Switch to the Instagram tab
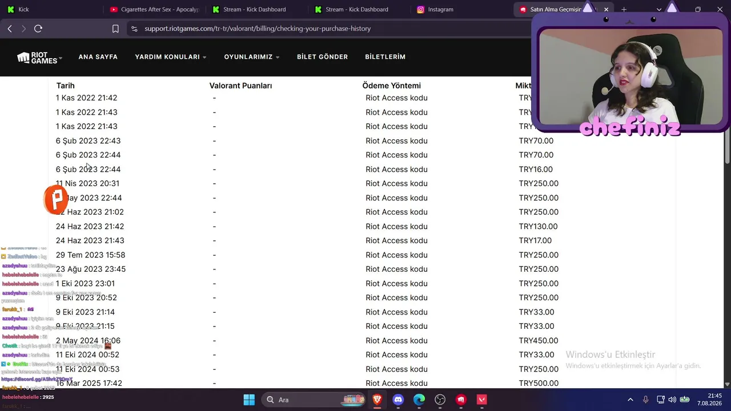Screen dimensions: 731x411 tap(462, 10)
